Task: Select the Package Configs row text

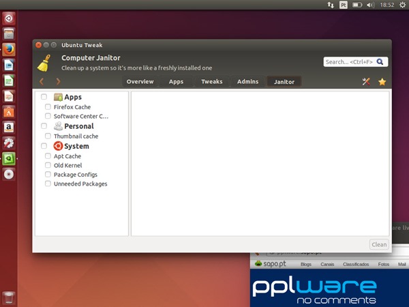Action: 76,175
